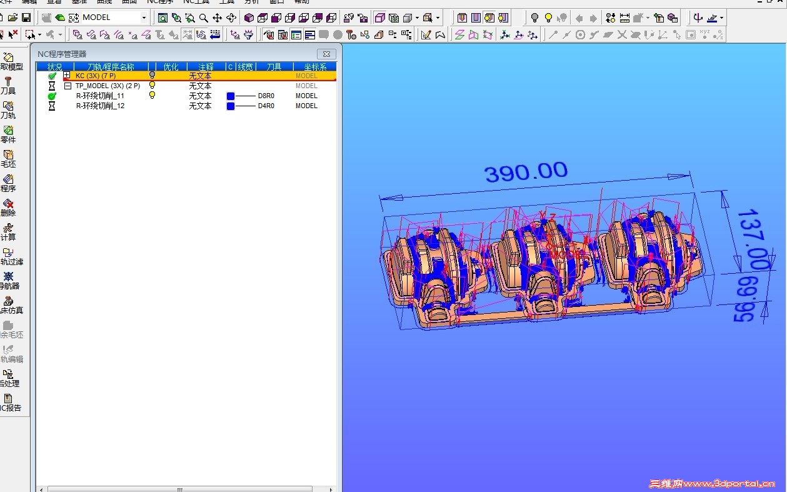Click the save floppy disk toolbar icon
787x492 pixels.
pos(26,18)
